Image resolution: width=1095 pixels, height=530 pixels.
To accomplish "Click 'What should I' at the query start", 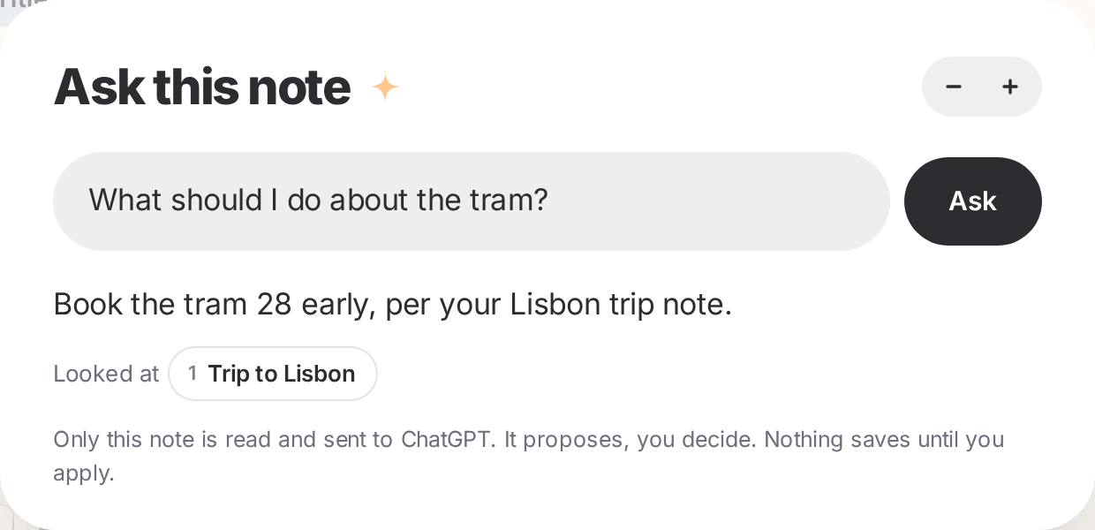I will coord(183,201).
